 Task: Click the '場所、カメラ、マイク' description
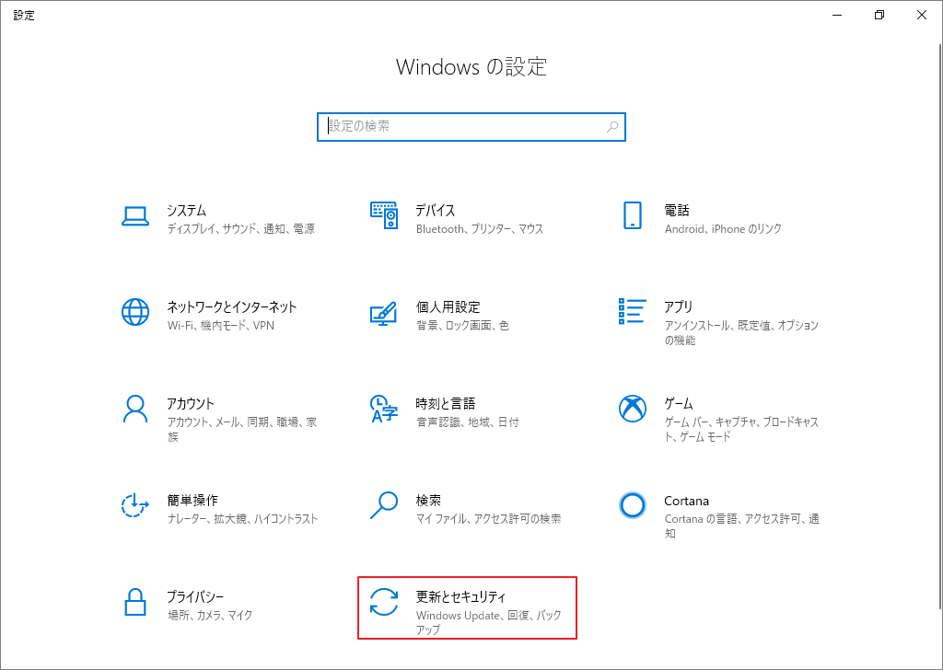[x=210, y=616]
